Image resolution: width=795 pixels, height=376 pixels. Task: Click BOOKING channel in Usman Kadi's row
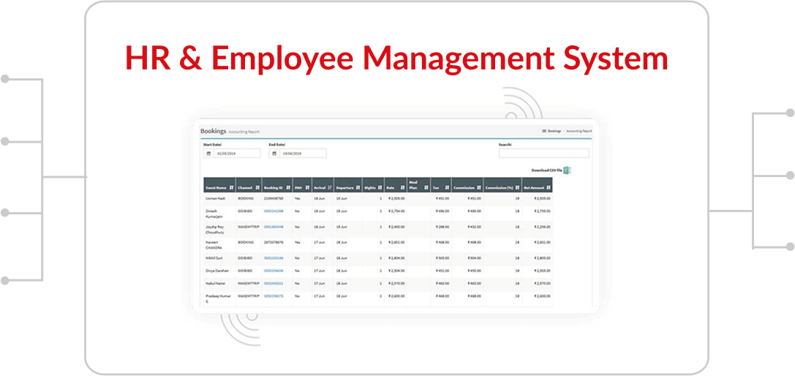pos(245,198)
